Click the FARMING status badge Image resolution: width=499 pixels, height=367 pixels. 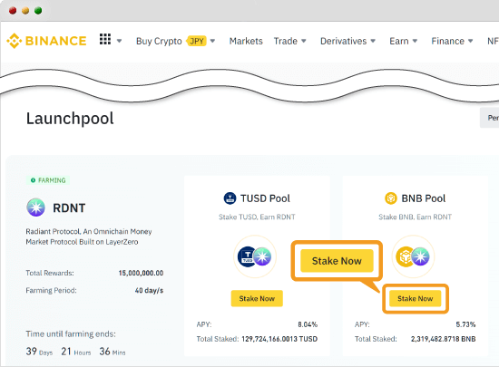pyautogui.click(x=48, y=180)
